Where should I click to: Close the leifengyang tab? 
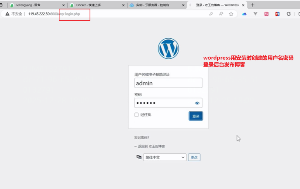(x=64, y=5)
